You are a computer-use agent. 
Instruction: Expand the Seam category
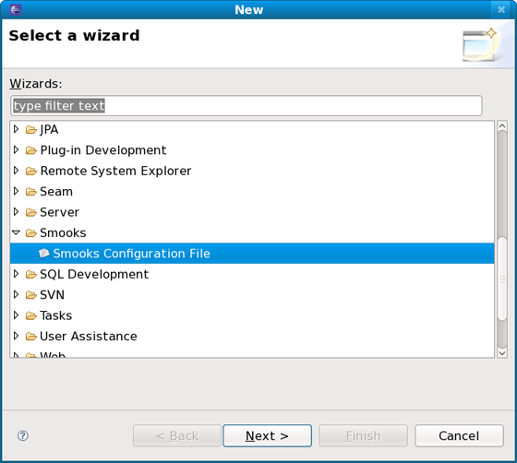[16, 191]
